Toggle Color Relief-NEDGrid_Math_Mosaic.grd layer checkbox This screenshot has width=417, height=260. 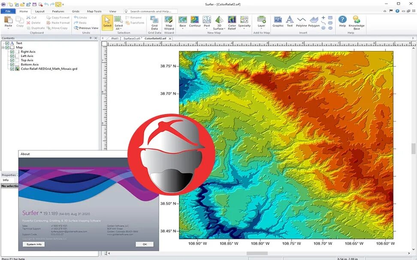click(12, 69)
